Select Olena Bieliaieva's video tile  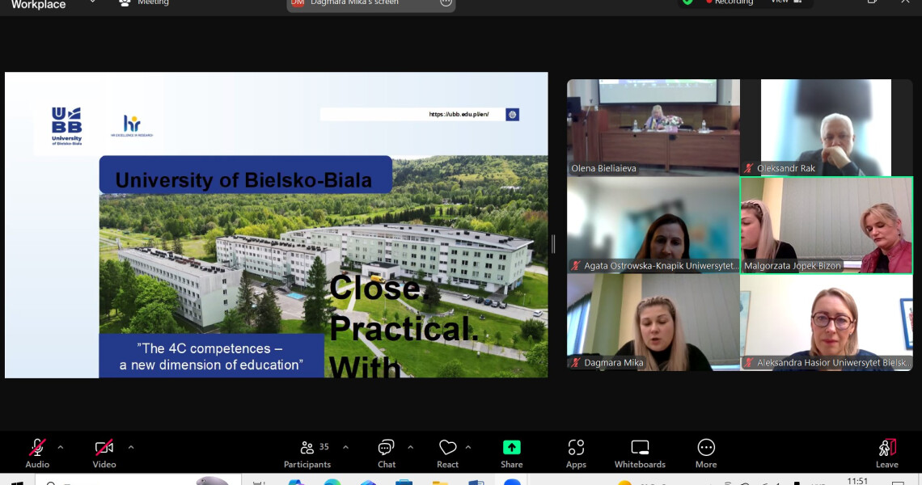[x=653, y=127]
